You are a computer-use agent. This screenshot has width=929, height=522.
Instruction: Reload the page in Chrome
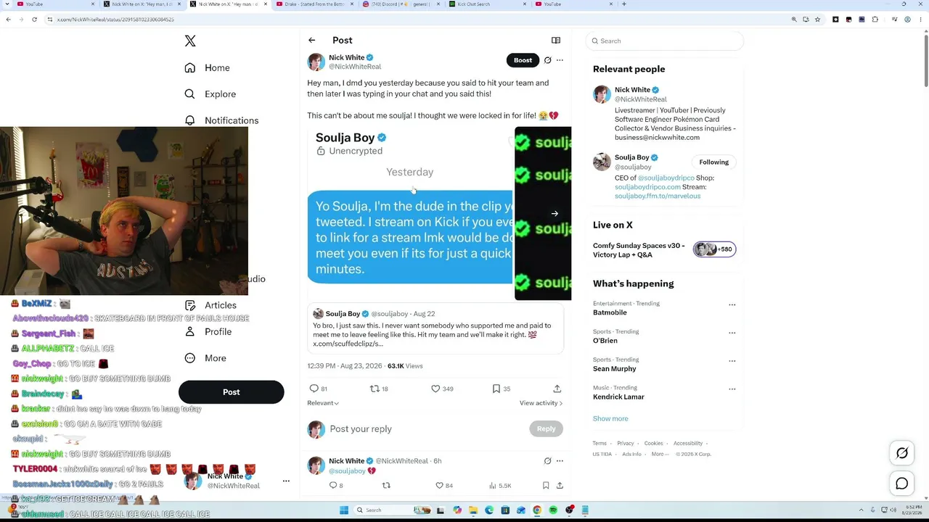coord(34,20)
